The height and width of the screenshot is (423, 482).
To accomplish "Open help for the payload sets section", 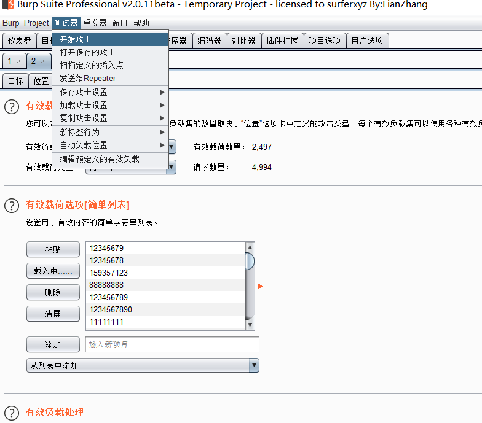I will pos(12,107).
